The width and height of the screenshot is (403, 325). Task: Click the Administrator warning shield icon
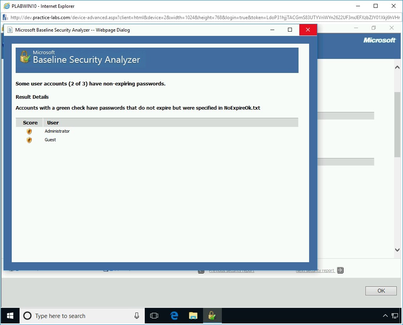(x=29, y=131)
